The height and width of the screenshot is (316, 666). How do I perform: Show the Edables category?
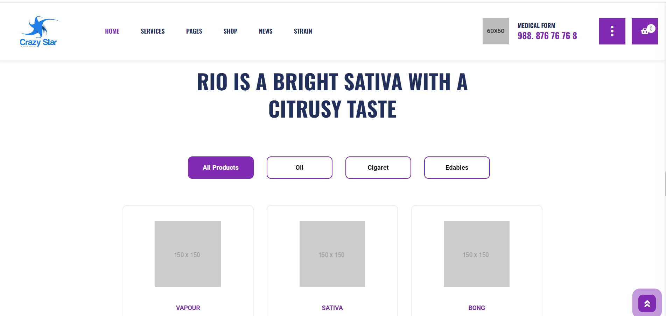click(x=457, y=168)
